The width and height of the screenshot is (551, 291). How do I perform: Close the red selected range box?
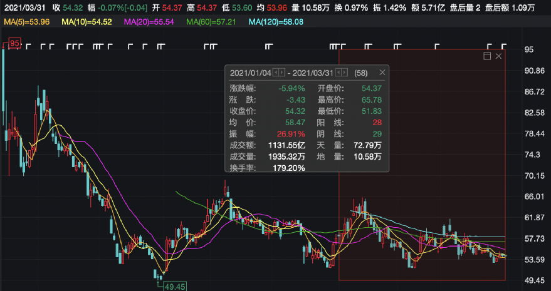[x=498, y=56]
